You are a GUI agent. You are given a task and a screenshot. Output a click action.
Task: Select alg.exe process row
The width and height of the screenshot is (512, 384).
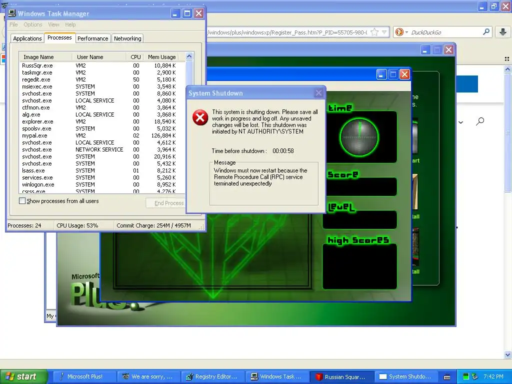[102, 114]
